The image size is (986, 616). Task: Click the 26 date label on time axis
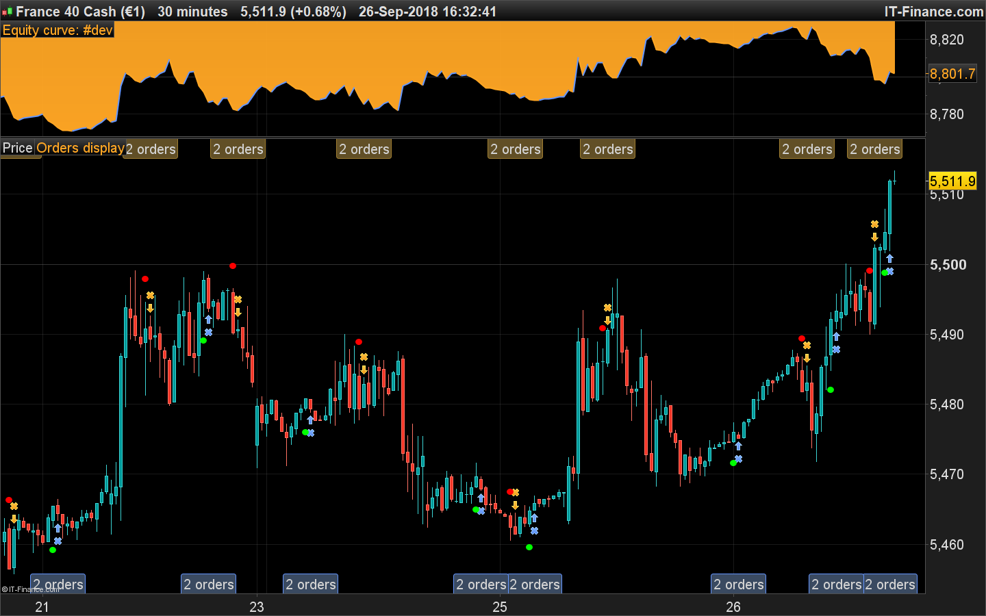tap(733, 607)
